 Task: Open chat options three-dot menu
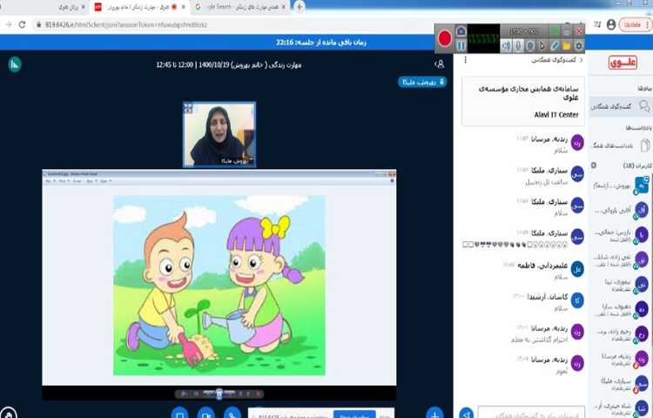click(466, 60)
